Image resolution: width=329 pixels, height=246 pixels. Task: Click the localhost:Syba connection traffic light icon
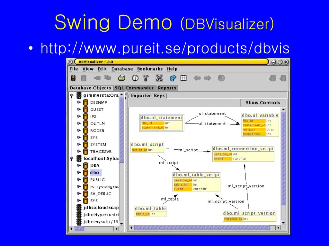click(x=79, y=158)
